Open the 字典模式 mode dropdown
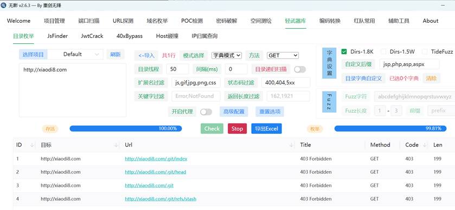The image size is (455, 210). tap(227, 55)
